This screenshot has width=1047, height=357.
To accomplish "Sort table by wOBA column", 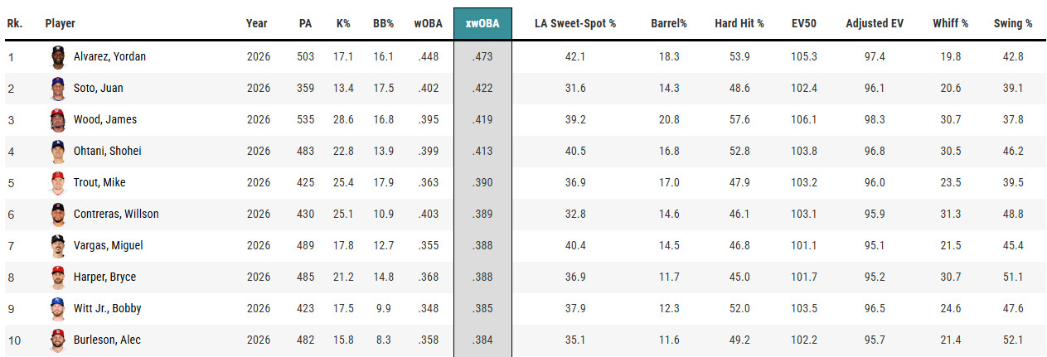I will 428,23.
